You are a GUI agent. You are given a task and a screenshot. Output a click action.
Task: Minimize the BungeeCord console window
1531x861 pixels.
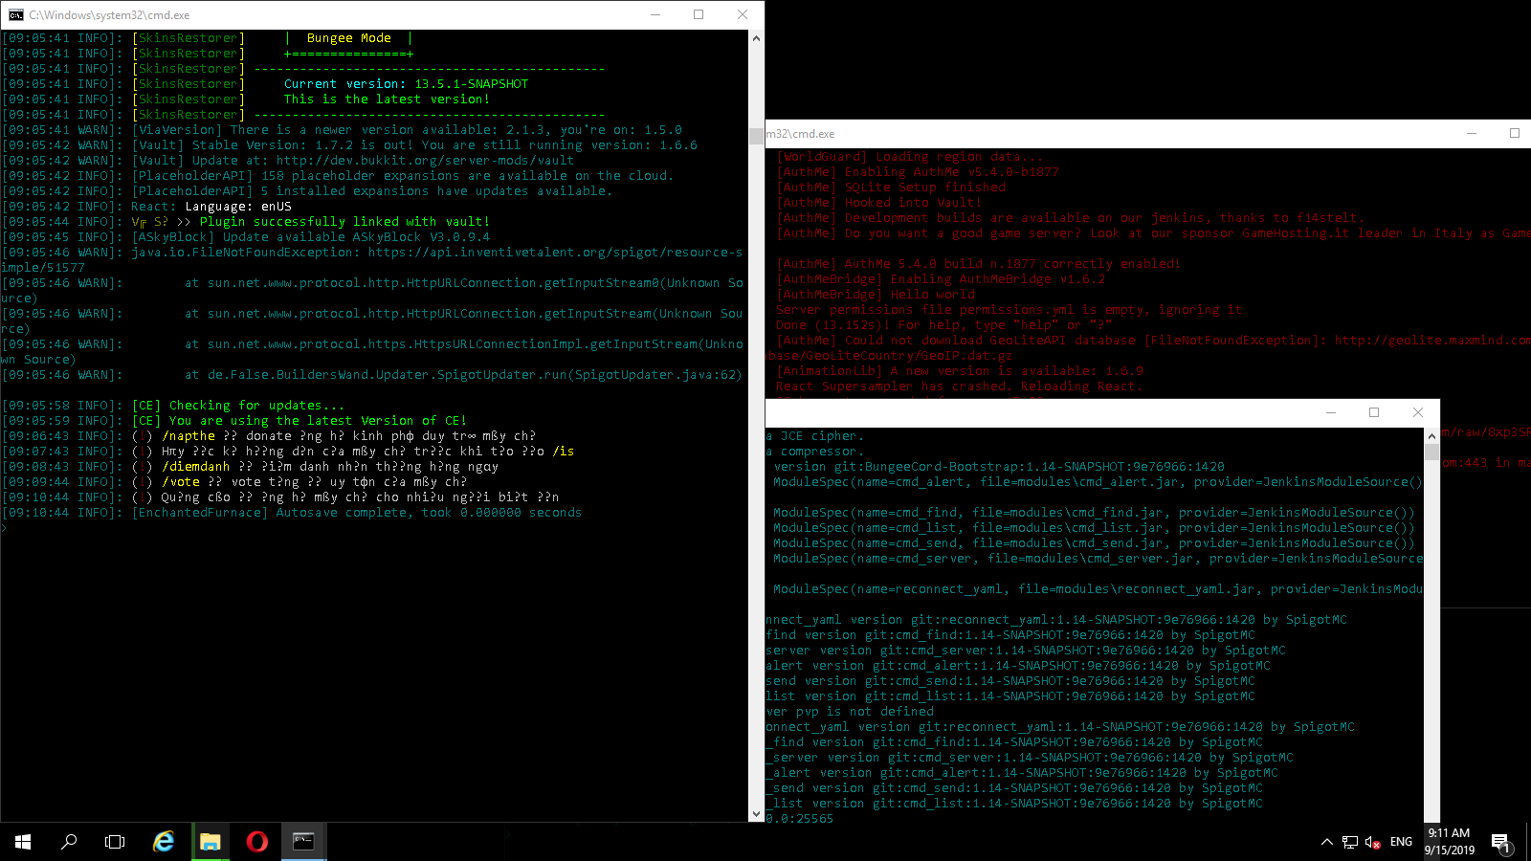(x=1331, y=412)
